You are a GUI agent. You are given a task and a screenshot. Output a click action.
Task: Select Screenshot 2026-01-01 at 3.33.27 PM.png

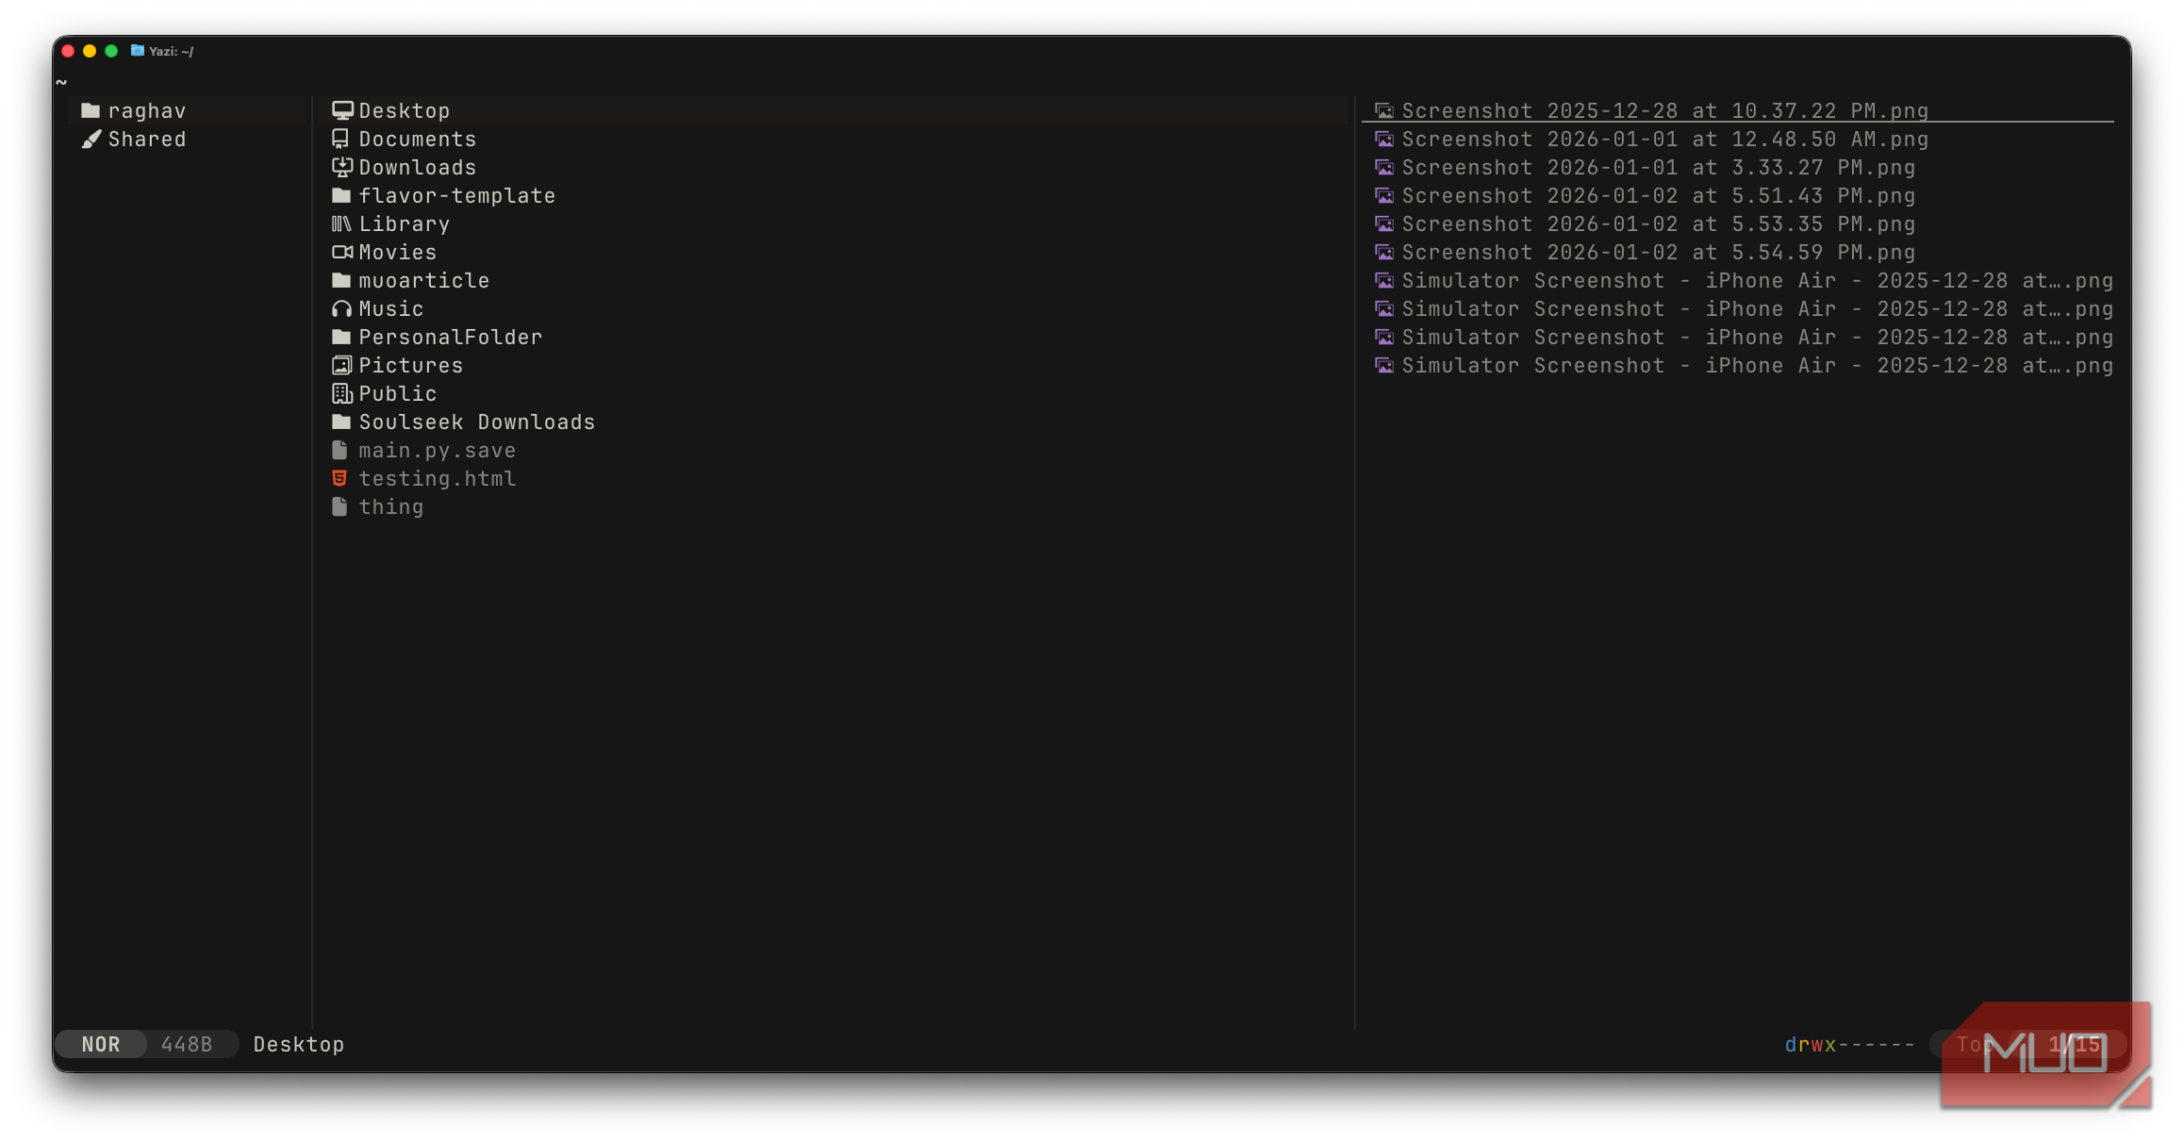(1659, 168)
